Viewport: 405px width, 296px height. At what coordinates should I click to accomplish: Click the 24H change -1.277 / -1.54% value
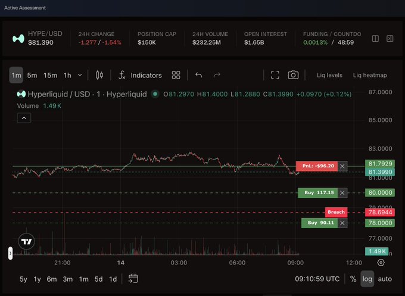pyautogui.click(x=99, y=43)
